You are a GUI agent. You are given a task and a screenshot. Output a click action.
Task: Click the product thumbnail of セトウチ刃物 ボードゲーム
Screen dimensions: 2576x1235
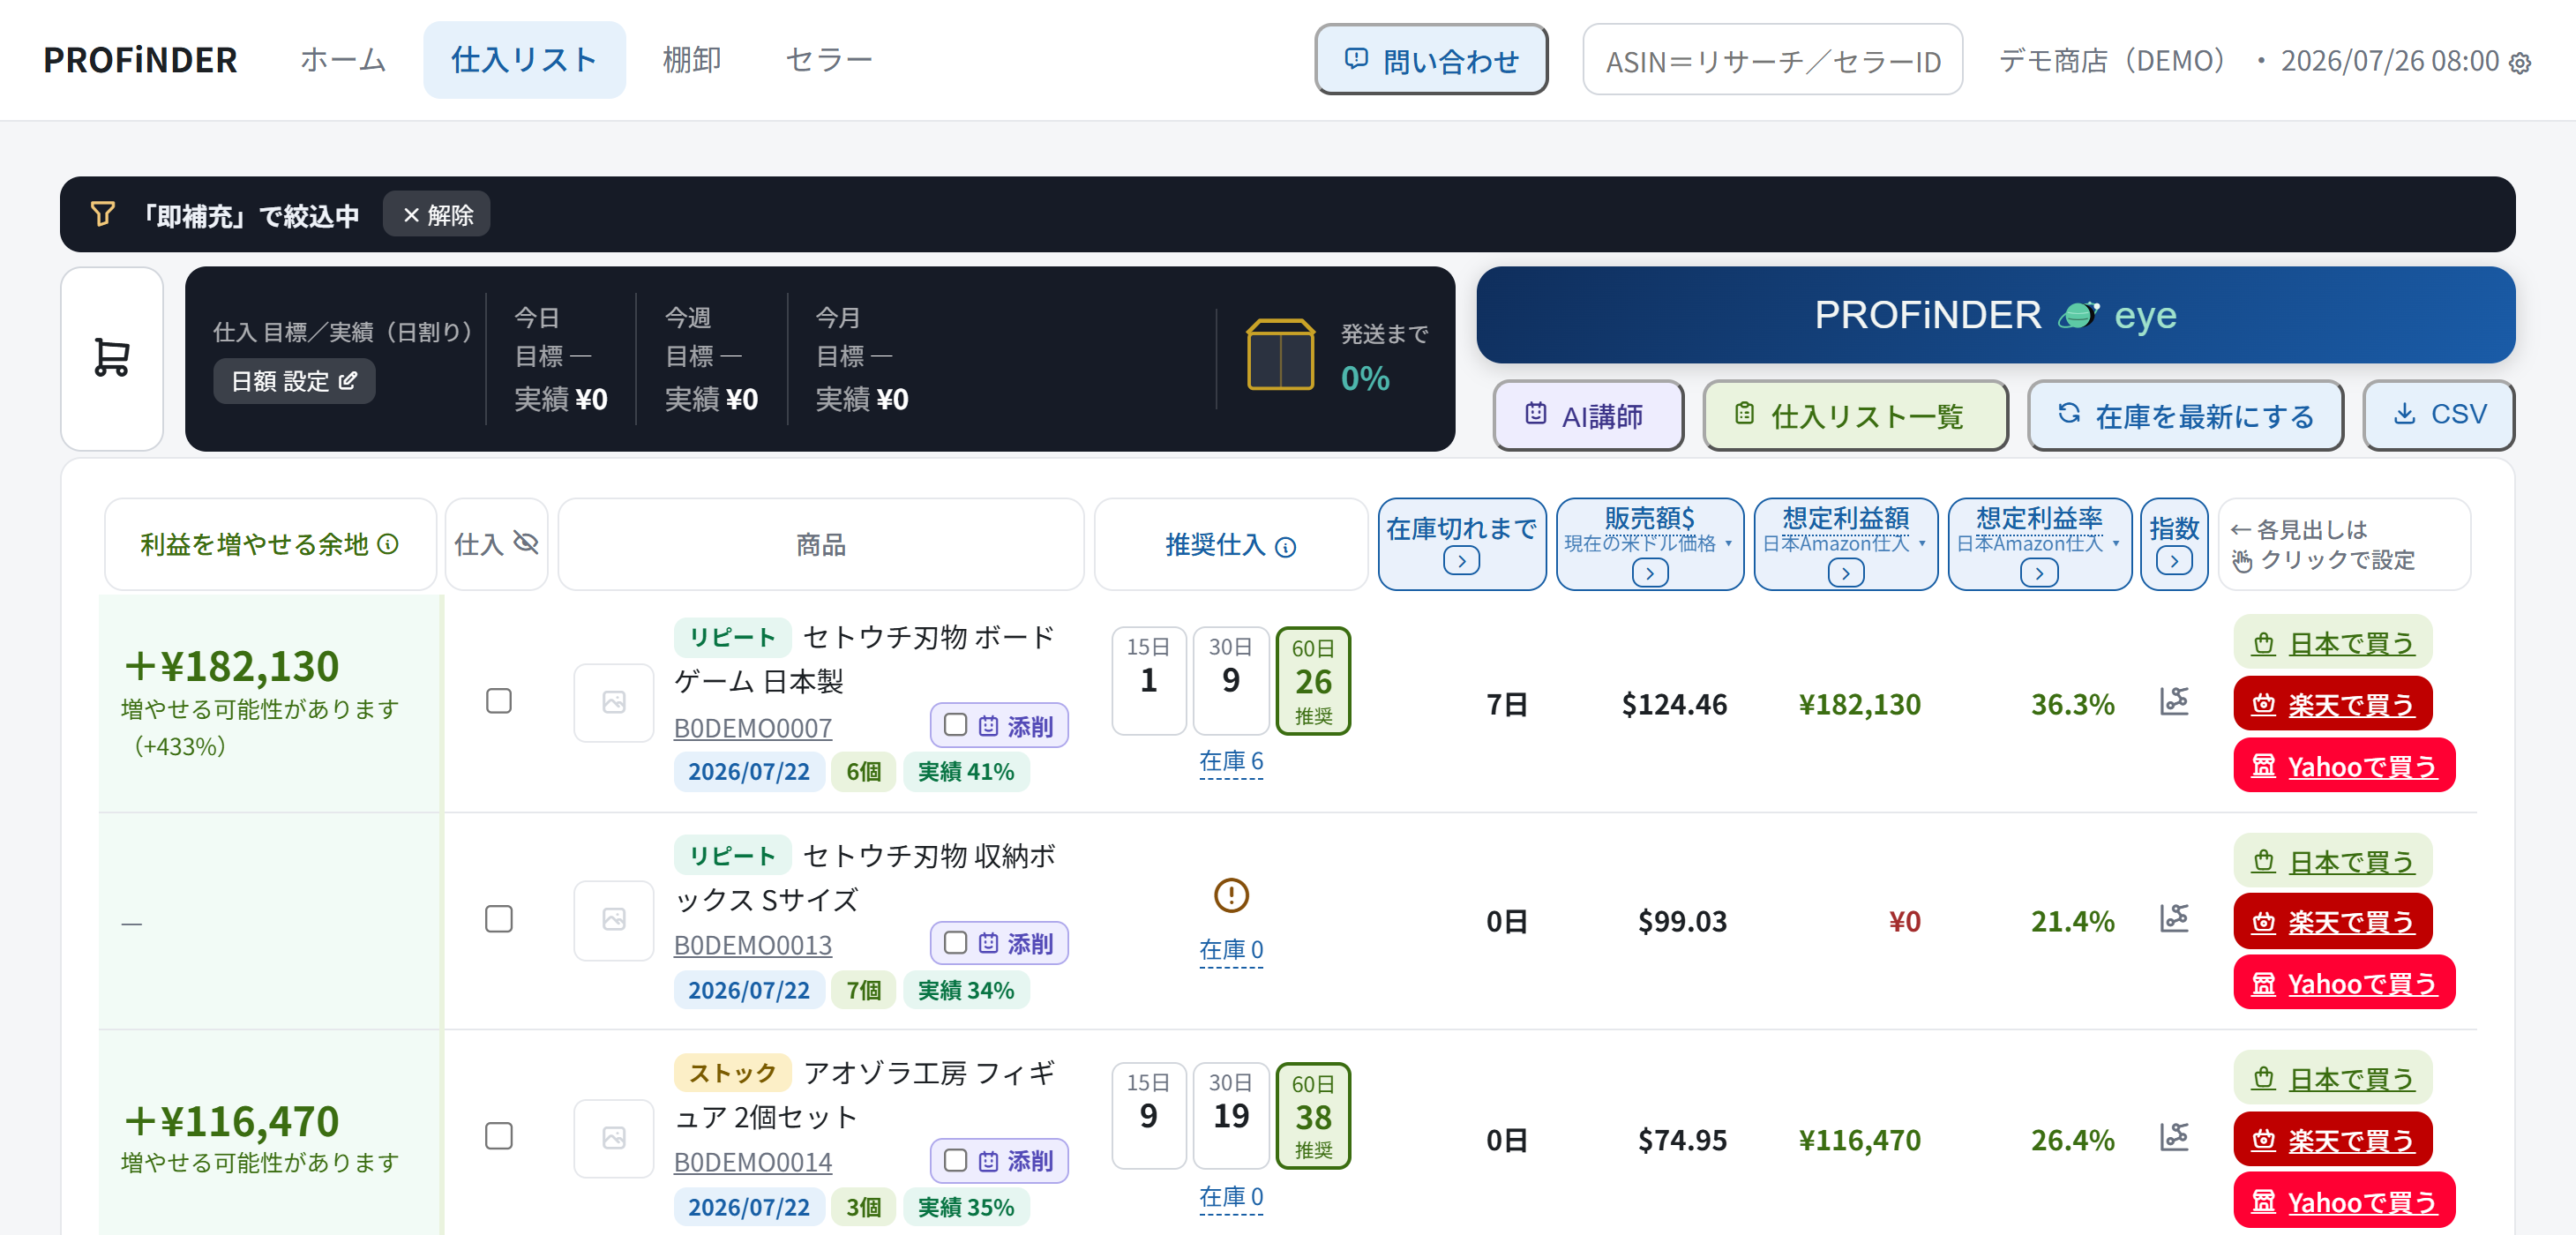point(614,703)
